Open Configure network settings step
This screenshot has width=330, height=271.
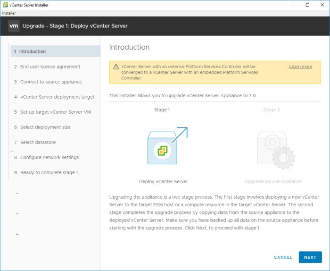49,157
